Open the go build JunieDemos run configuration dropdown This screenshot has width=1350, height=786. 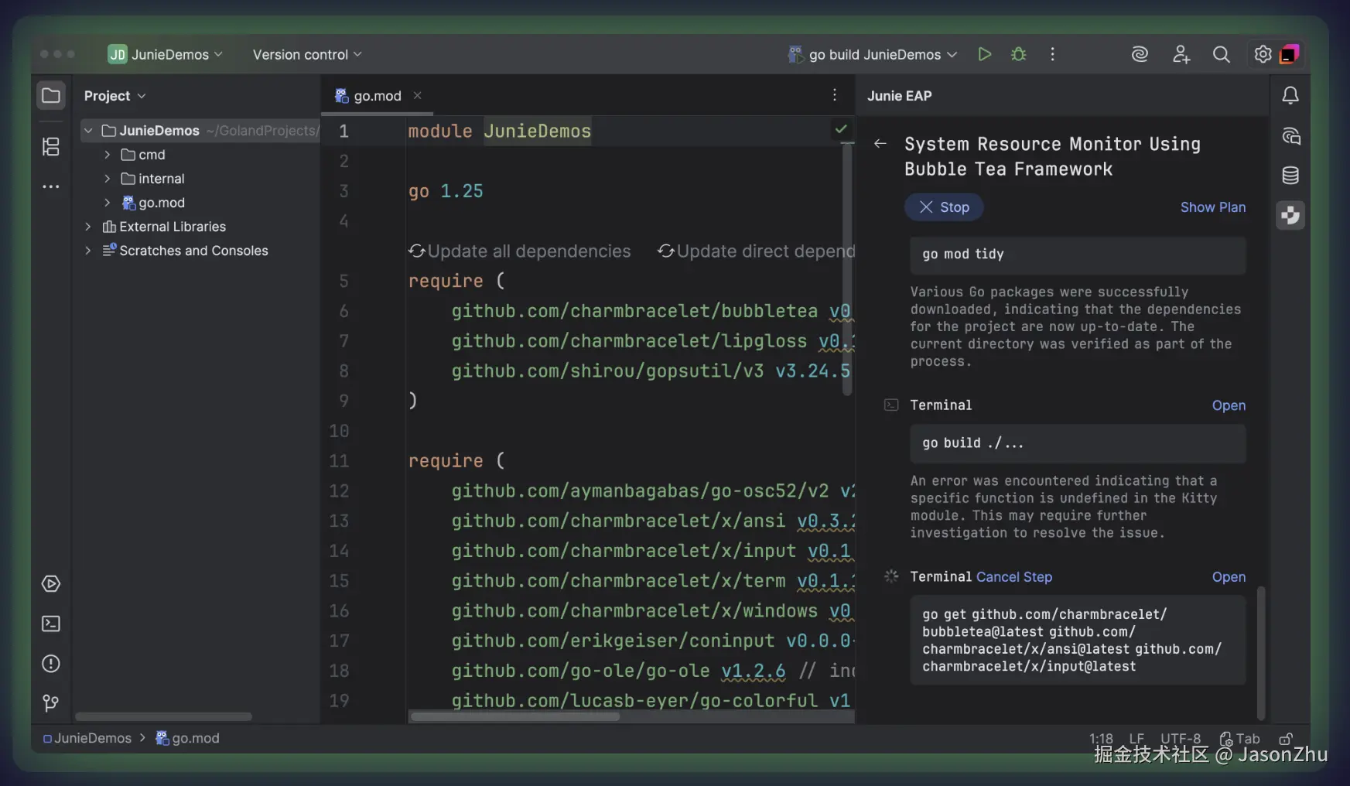coord(873,55)
